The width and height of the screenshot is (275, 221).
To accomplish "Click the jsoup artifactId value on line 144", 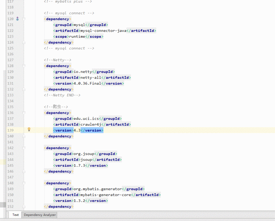I will (x=86, y=159).
